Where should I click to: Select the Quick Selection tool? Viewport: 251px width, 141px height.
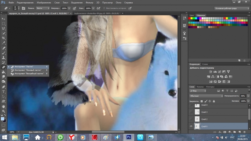tap(3, 33)
